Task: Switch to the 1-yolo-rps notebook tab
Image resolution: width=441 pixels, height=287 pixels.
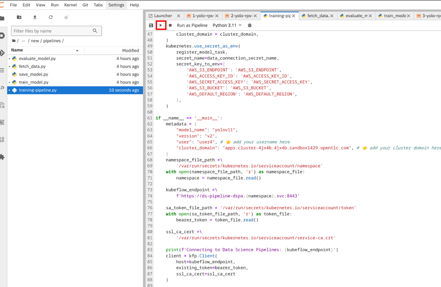Action: pyautogui.click(x=203, y=16)
